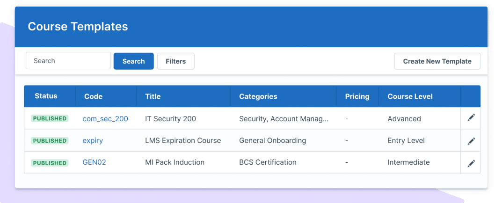Screen dimensions: 495x203
Task: Sort by the Status column header
Action: [x=46, y=96]
